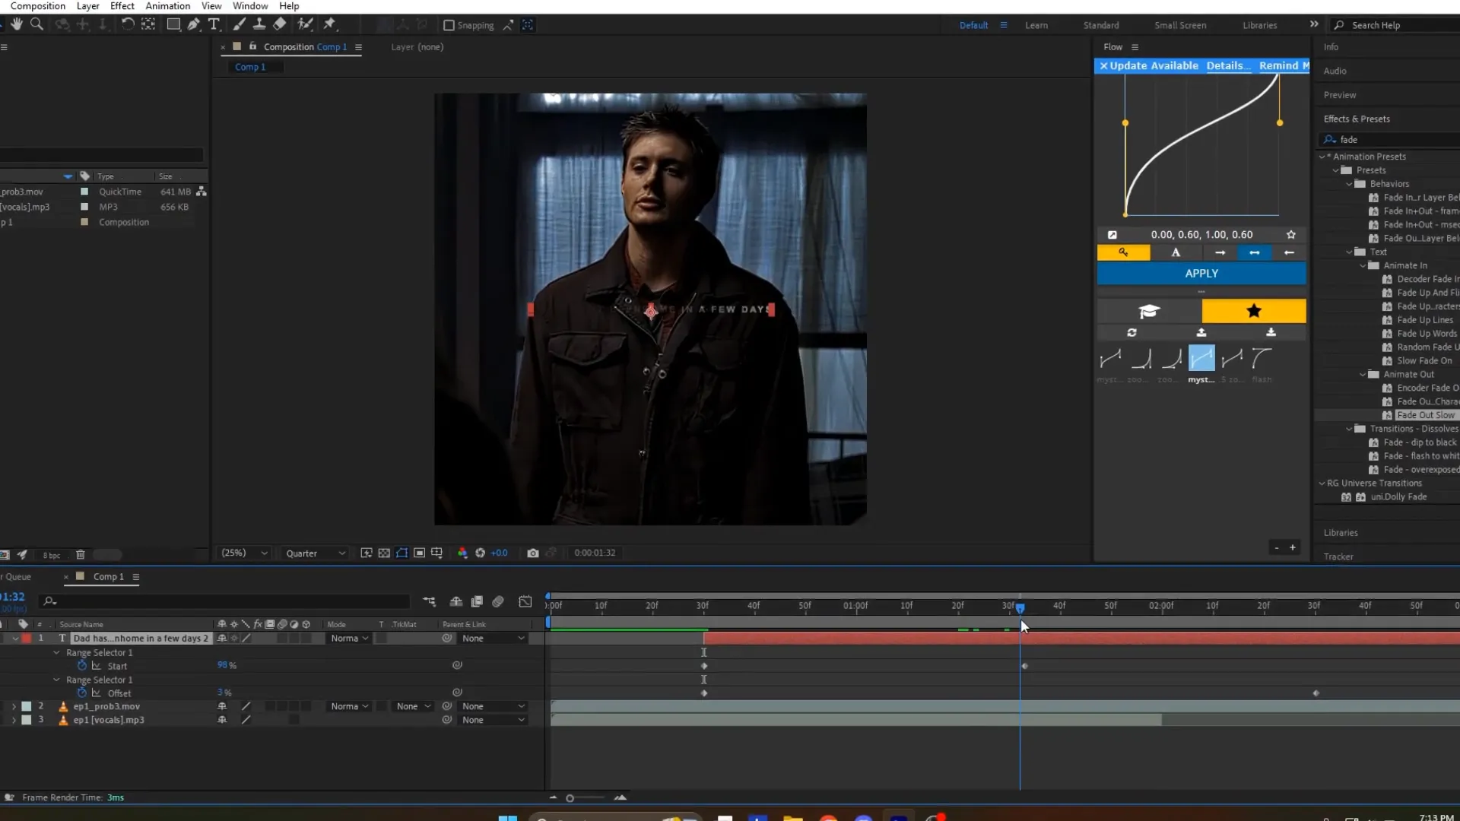
Task: Open the Composition menu
Action: [x=38, y=6]
